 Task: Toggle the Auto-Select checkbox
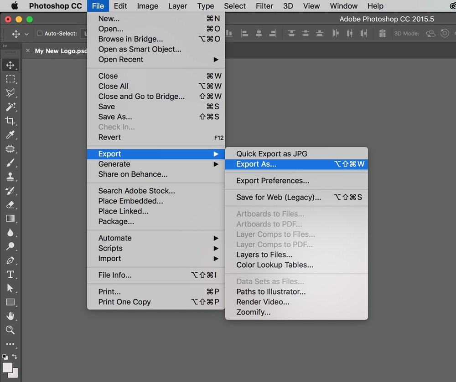[x=40, y=33]
